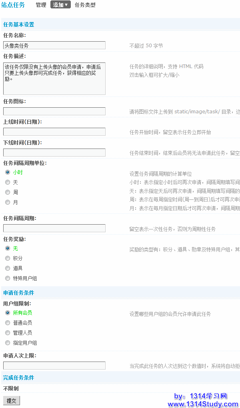Image resolution: width=240 pixels, height=408 pixels.
Task: Select 普通会员 user group restriction
Action: pos(8,323)
